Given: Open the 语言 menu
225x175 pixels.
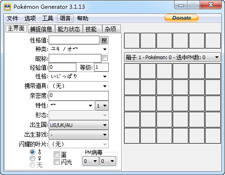Looking at the screenshot, I should (65, 18).
